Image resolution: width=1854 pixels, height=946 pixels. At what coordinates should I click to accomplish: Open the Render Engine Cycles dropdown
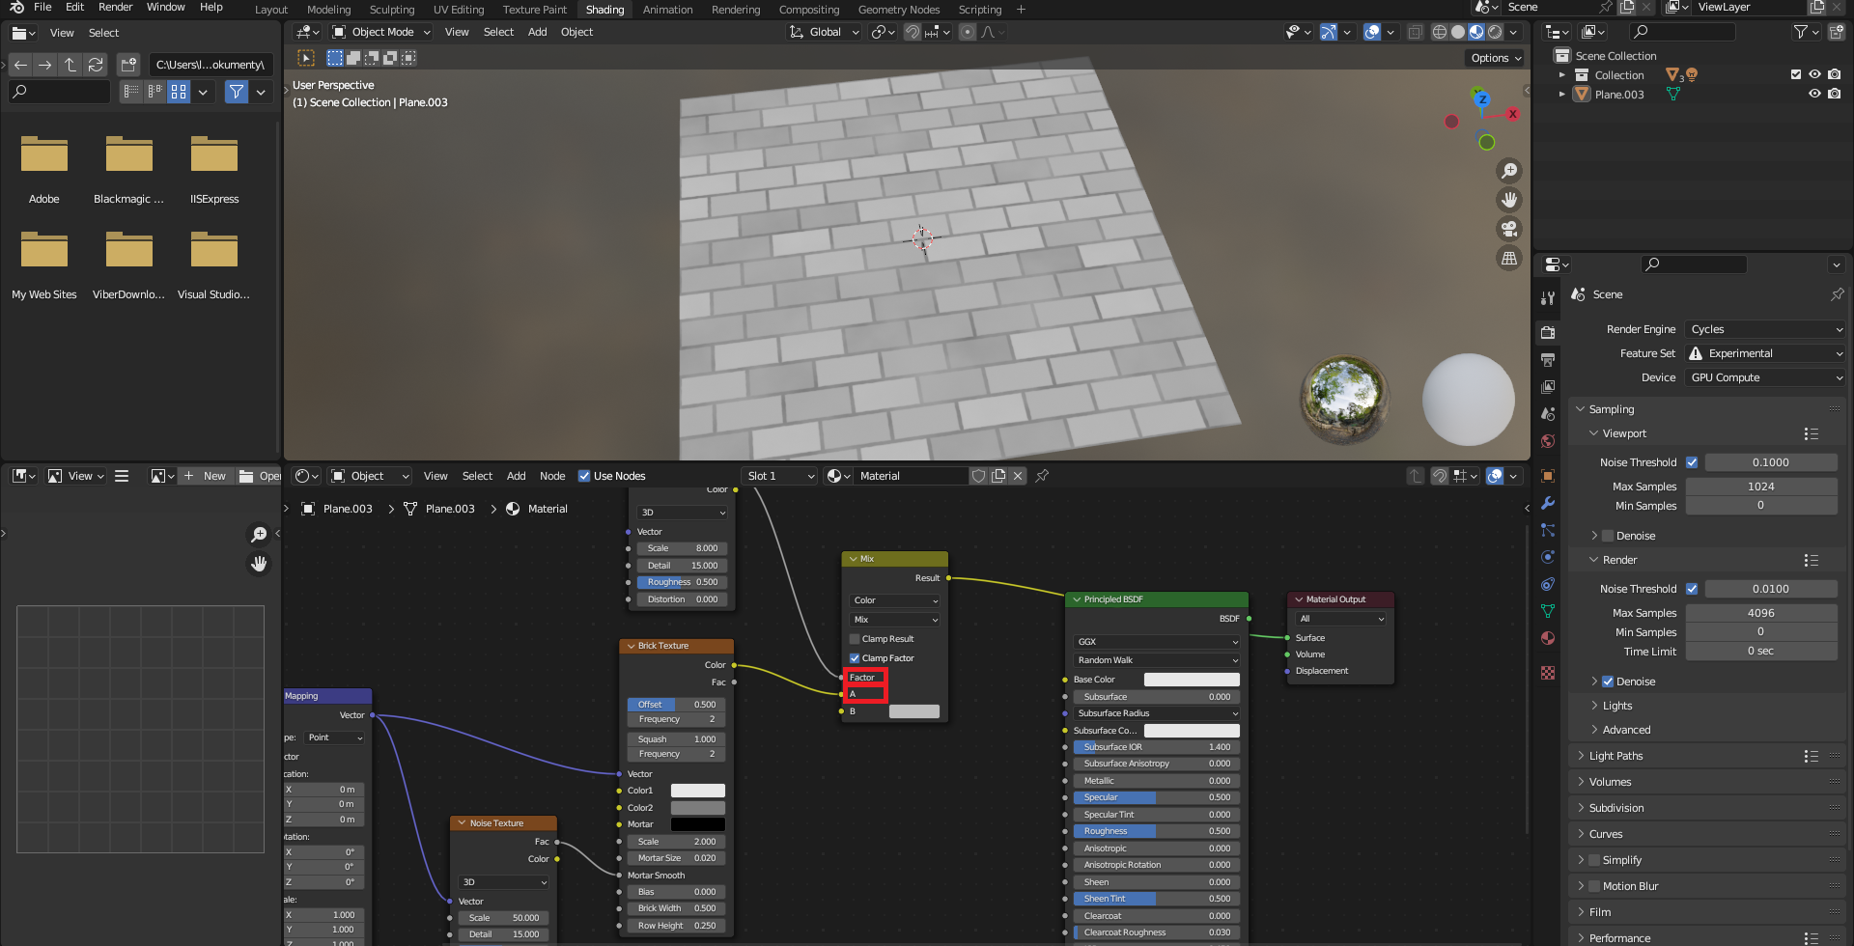pyautogui.click(x=1765, y=329)
